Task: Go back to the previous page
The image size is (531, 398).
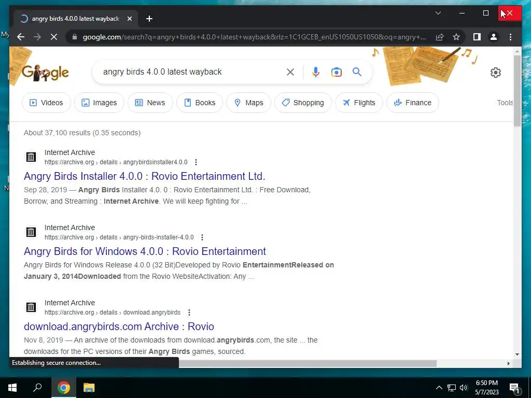Action: (21, 37)
